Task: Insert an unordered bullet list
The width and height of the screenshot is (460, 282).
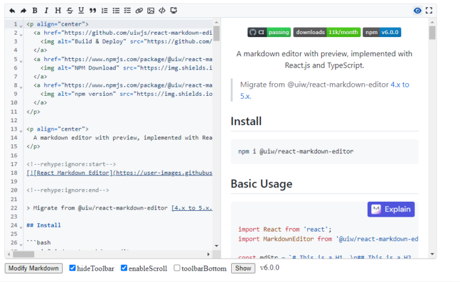Action: (x=116, y=11)
